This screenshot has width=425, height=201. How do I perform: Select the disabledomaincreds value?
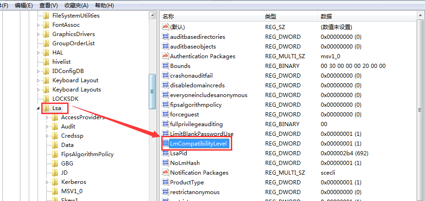[x=197, y=85]
